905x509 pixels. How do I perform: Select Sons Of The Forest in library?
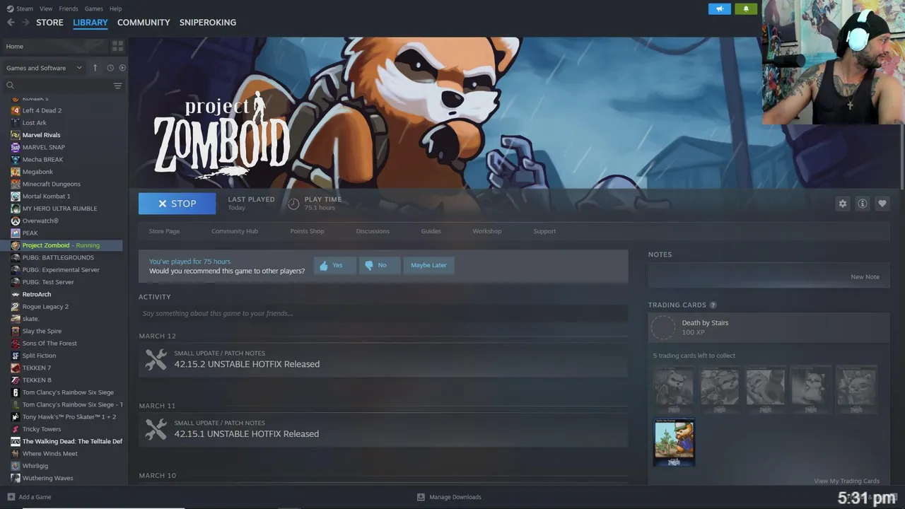[49, 344]
